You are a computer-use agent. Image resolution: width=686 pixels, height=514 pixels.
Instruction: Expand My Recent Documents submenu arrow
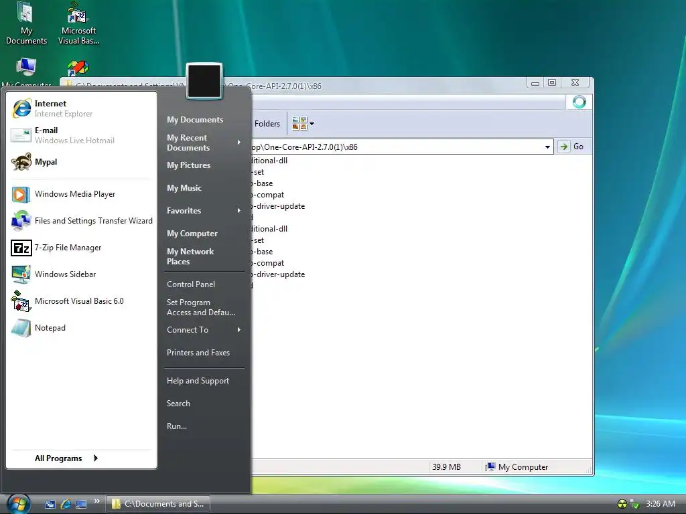pos(239,143)
